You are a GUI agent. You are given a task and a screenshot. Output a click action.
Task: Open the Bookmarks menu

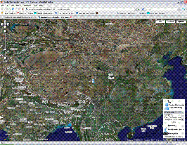27,6
